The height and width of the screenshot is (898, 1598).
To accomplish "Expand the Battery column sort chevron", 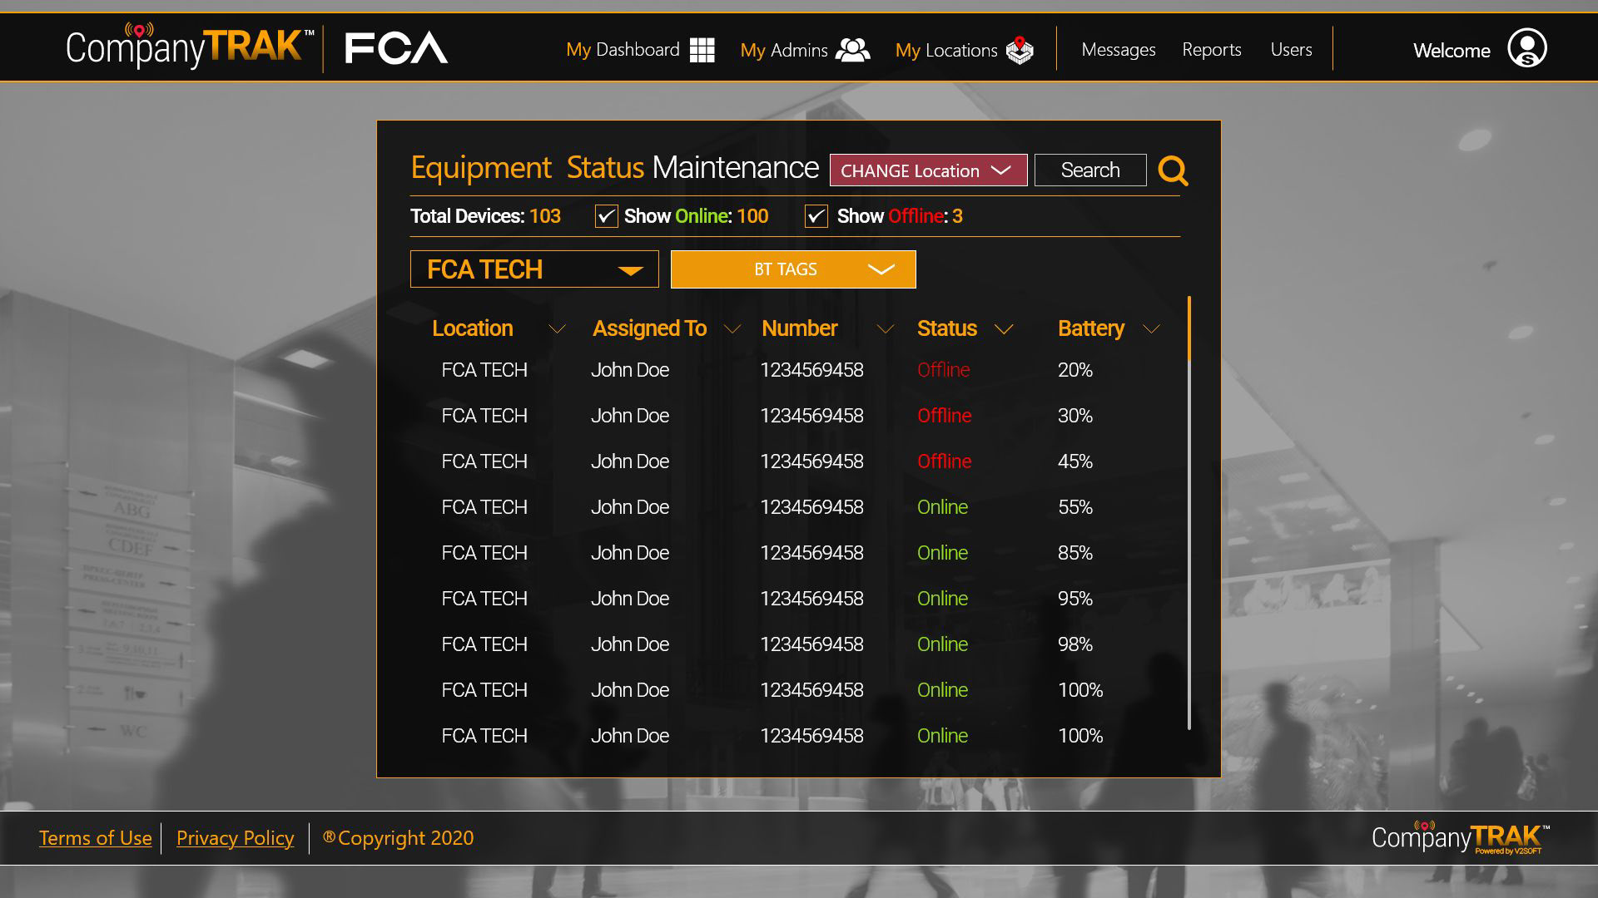I will [x=1151, y=330].
